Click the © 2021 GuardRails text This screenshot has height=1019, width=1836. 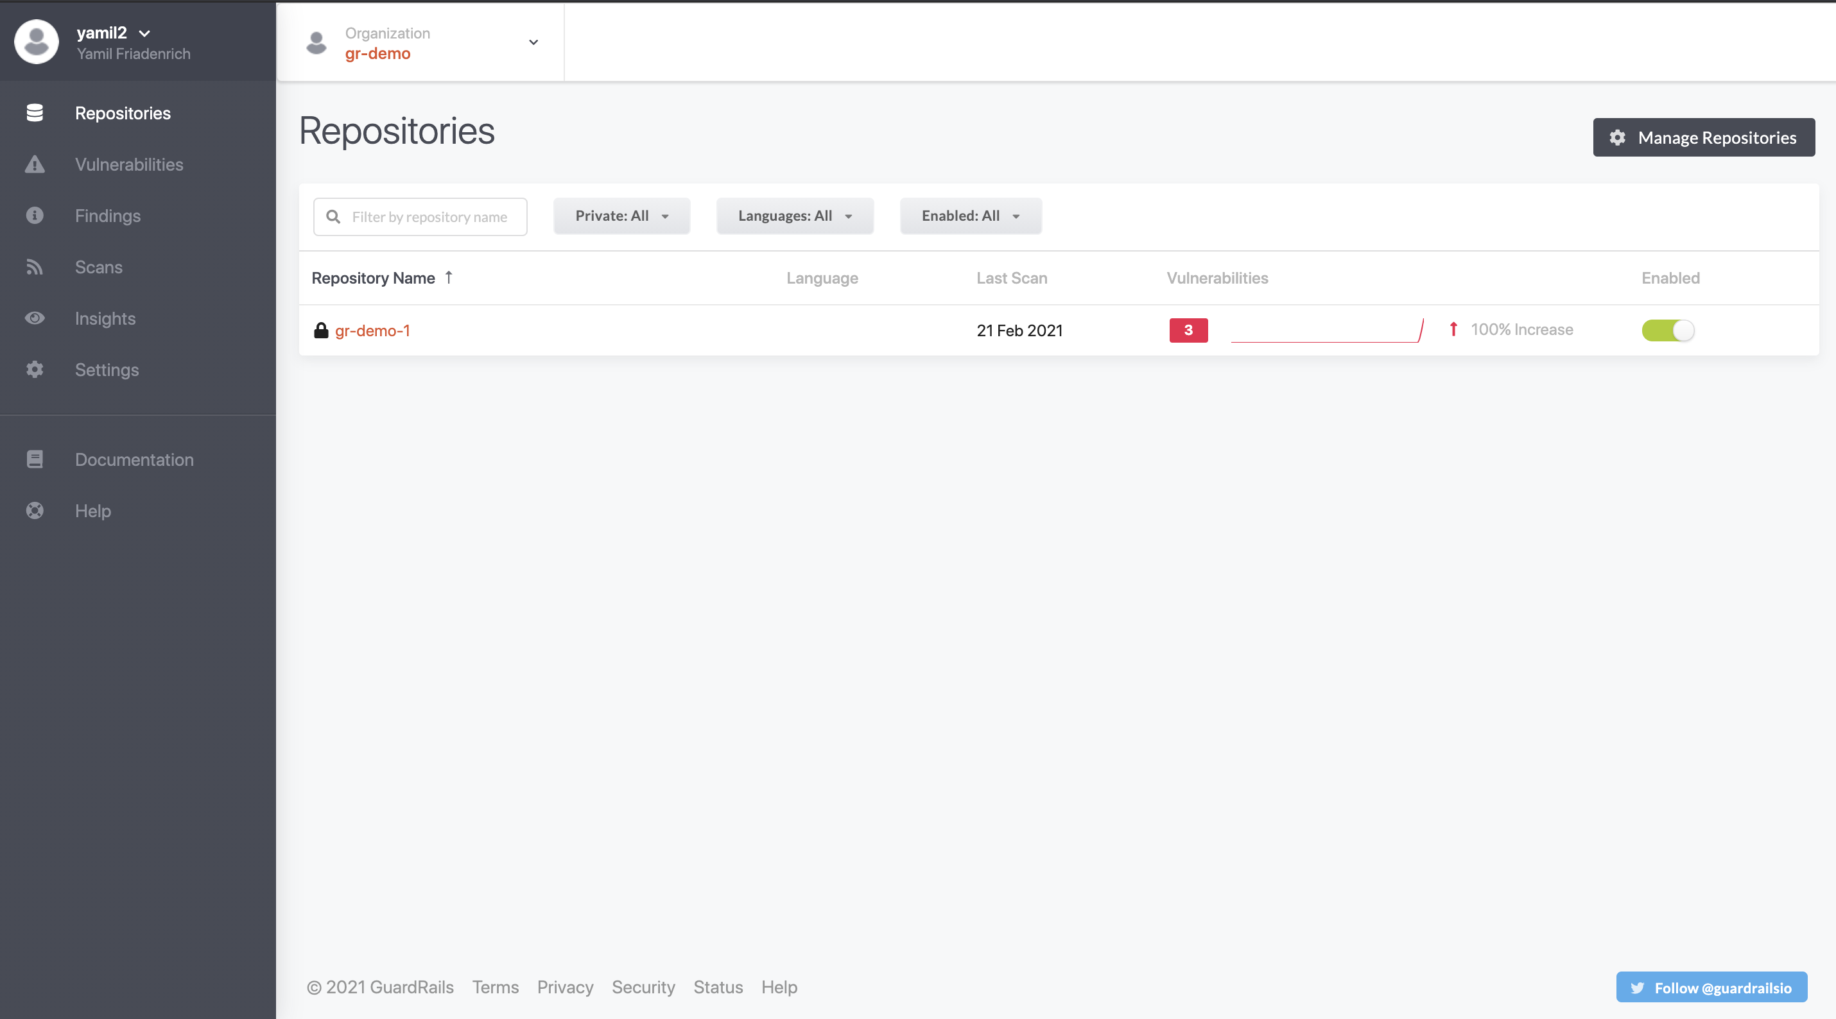[380, 987]
